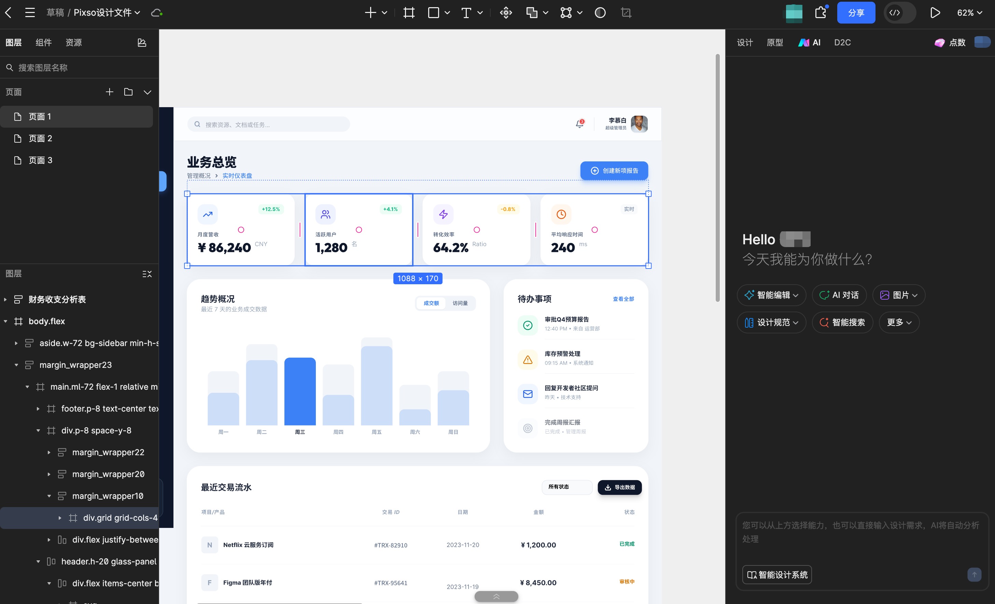Image resolution: width=995 pixels, height=604 pixels.
Task: Toggle the contrast mask icon
Action: tap(600, 13)
